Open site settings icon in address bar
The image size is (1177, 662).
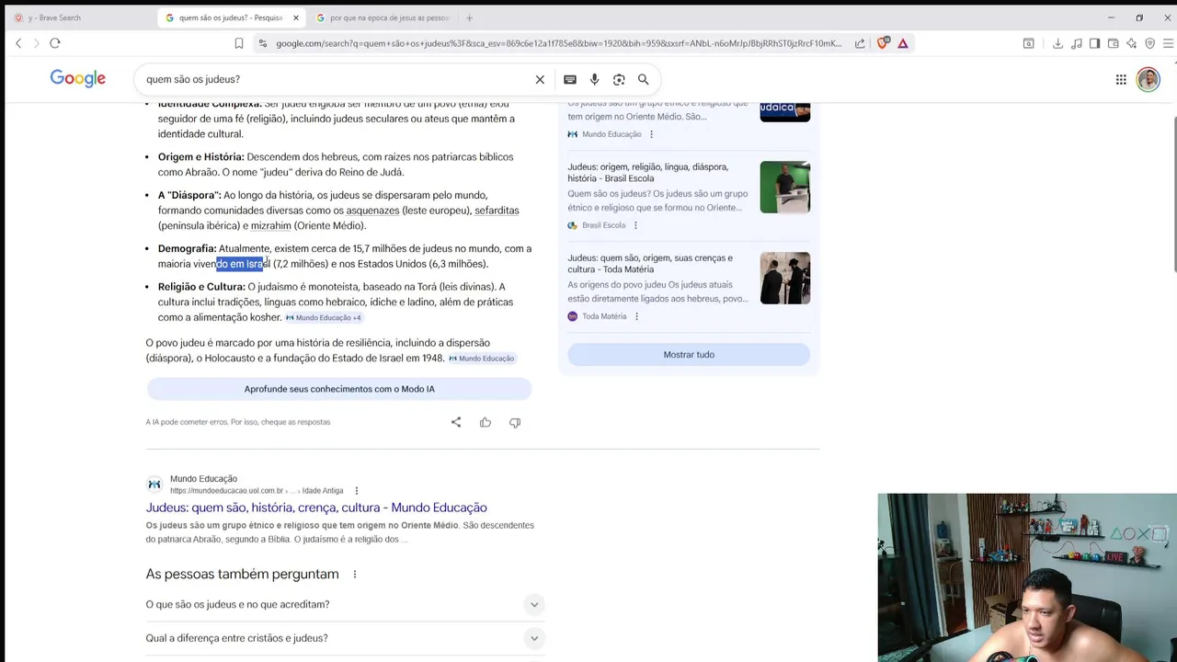[262, 43]
